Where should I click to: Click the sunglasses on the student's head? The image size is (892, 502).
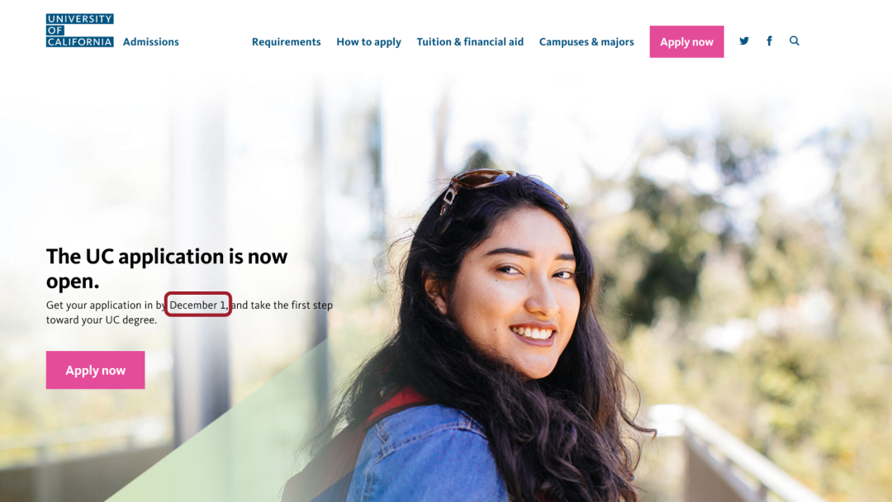501,189
